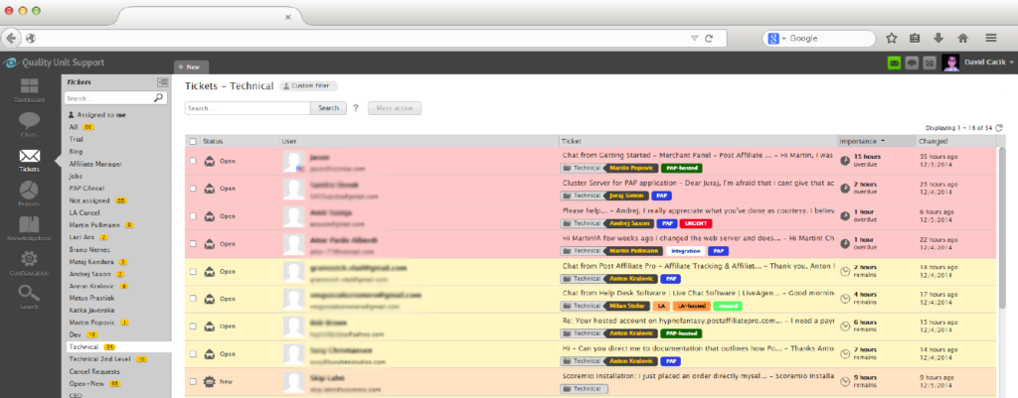Click the New status gear icon on Skip Lahti ticket
The width and height of the screenshot is (1018, 398).
point(210,382)
